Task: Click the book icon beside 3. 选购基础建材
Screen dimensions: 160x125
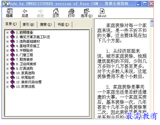Action: click(x=13, y=41)
